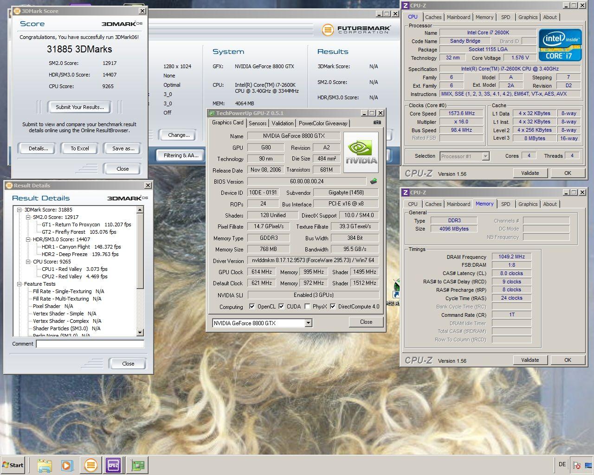Open the Caches tab in top CPU-Z
The image size is (594, 475).
click(433, 17)
